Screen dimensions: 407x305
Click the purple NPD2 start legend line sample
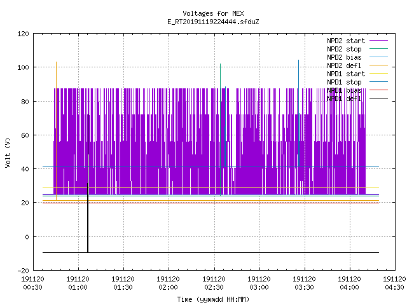(378, 41)
